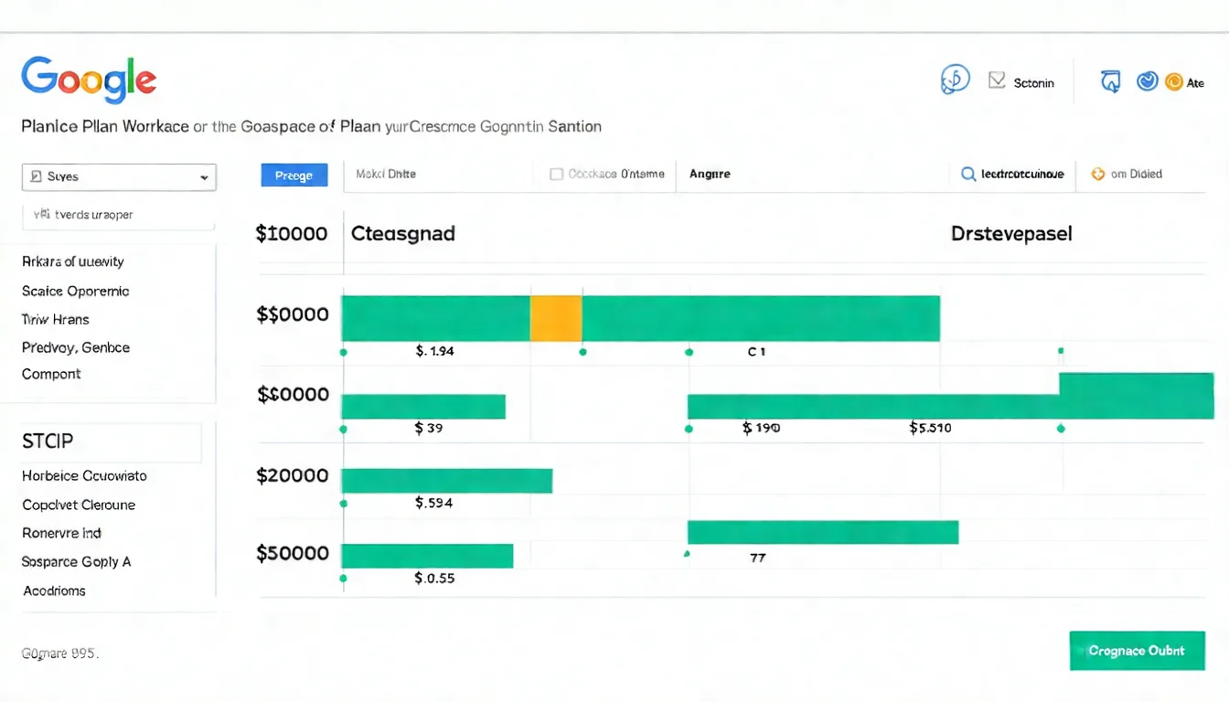Click the green marker dot above $5.510 label
1229x702 pixels.
pyautogui.click(x=1060, y=350)
